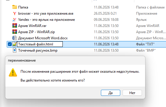Click the bitmap icon beside Точечный рисунок.bmp
Screen dimensions: 166x107
[15, 50]
